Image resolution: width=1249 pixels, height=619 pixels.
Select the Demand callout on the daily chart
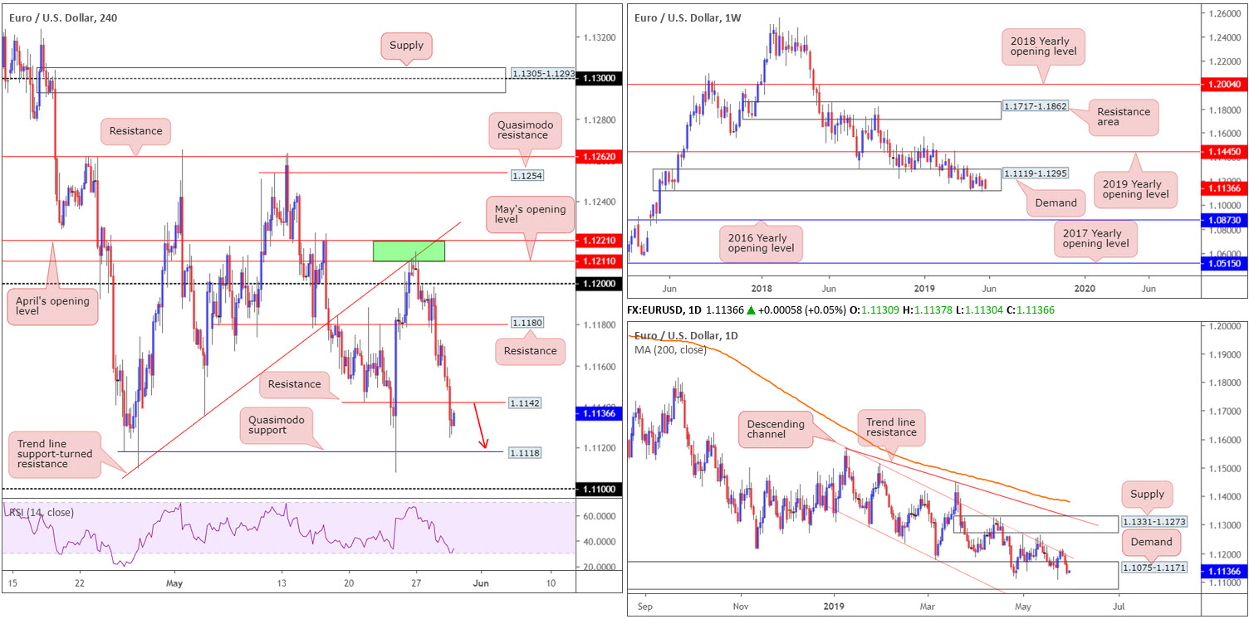[x=1149, y=543]
